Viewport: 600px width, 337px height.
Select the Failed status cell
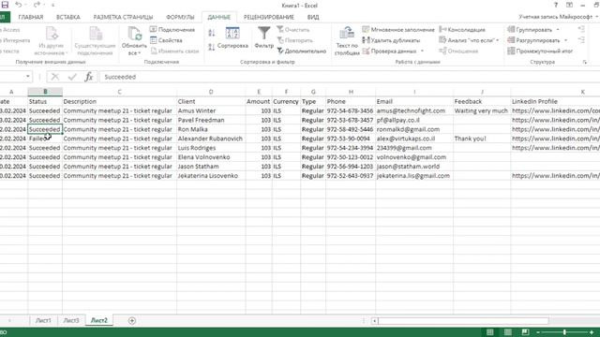click(45, 139)
